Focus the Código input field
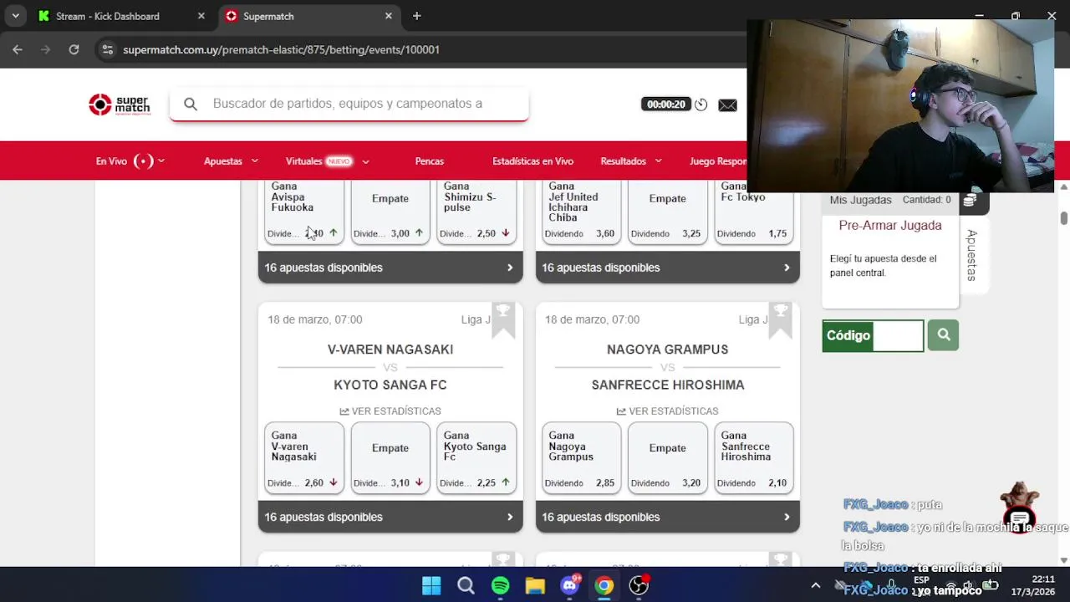Image resolution: width=1070 pixels, height=602 pixels. point(898,335)
